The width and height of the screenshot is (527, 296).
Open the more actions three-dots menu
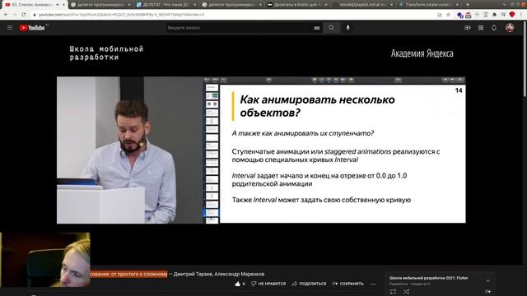click(x=373, y=284)
